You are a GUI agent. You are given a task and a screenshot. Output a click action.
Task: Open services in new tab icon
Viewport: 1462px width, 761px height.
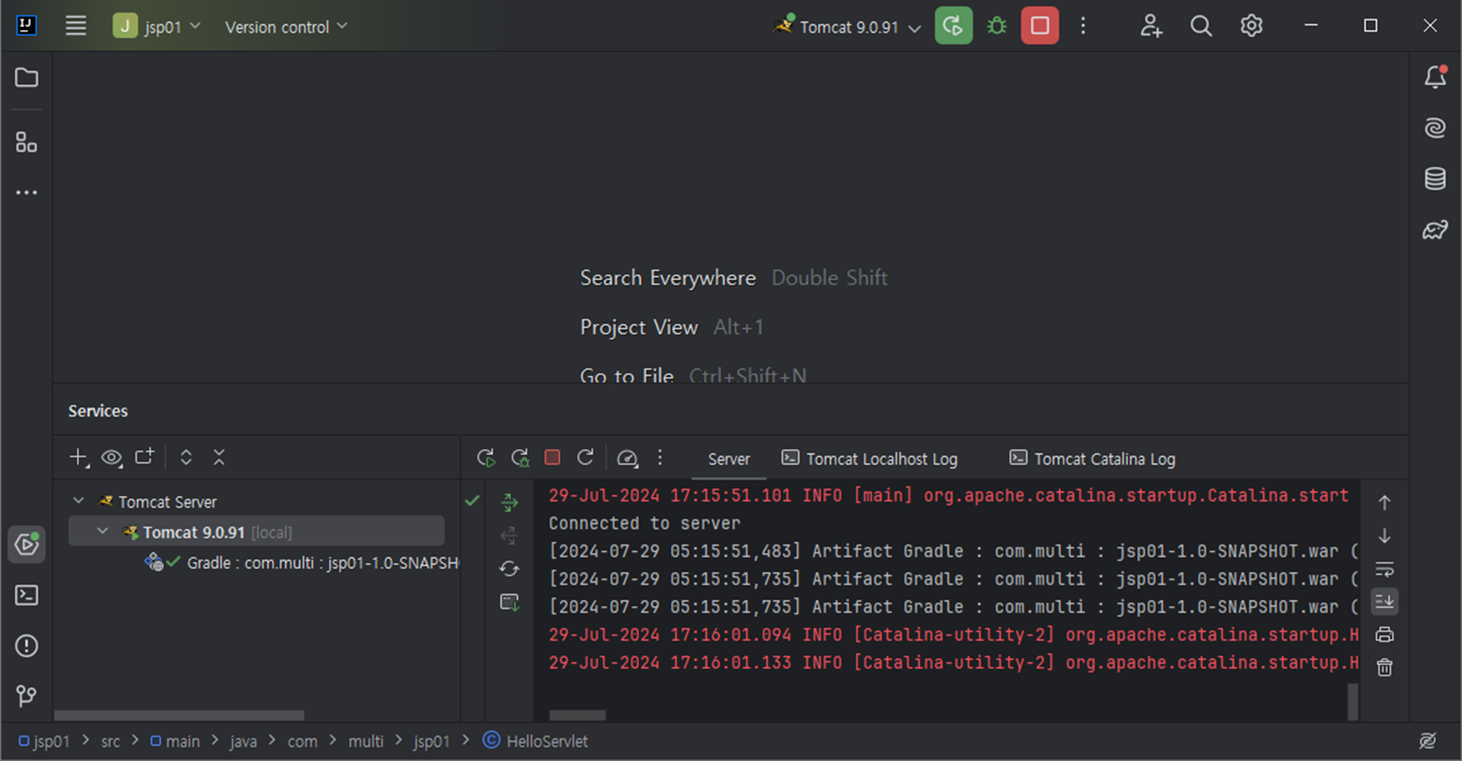tap(144, 457)
